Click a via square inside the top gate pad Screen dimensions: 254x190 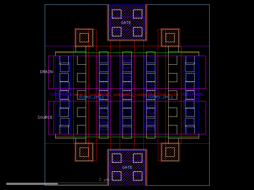116,14
